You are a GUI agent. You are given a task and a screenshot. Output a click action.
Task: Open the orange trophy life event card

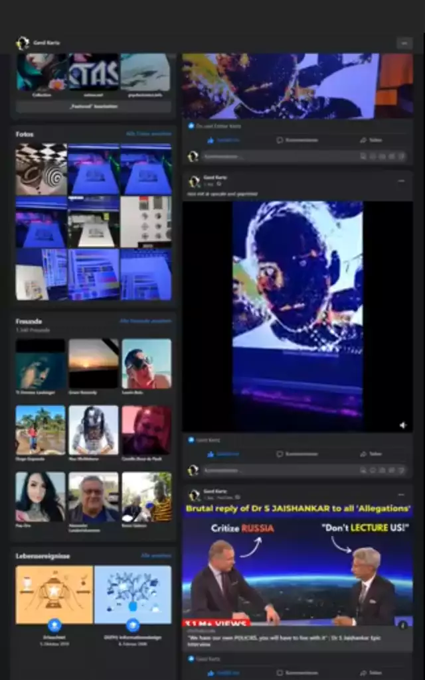54,595
